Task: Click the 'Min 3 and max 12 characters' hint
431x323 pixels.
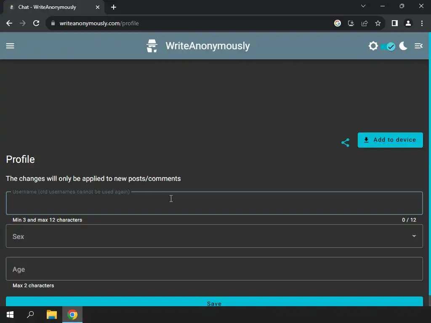Action: pyautogui.click(x=47, y=220)
